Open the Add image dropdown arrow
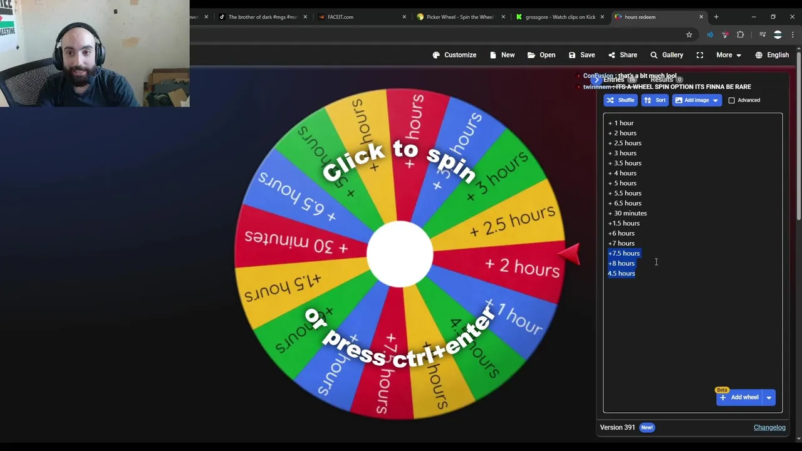The height and width of the screenshot is (451, 802). [x=716, y=100]
